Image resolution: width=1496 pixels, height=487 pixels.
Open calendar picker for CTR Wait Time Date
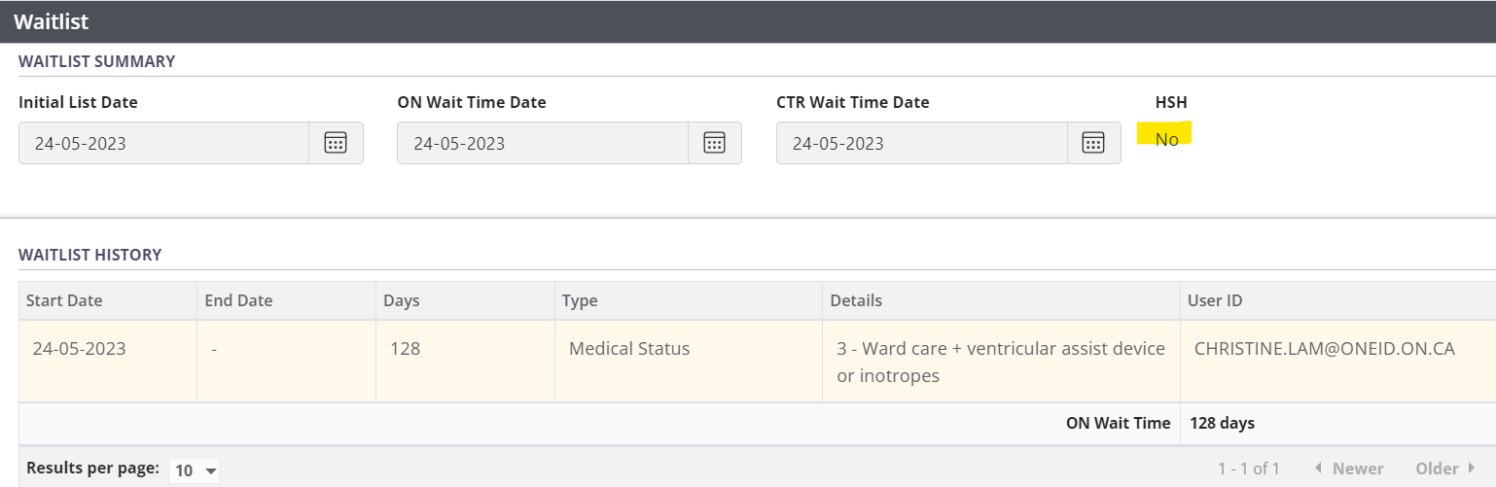point(1093,143)
